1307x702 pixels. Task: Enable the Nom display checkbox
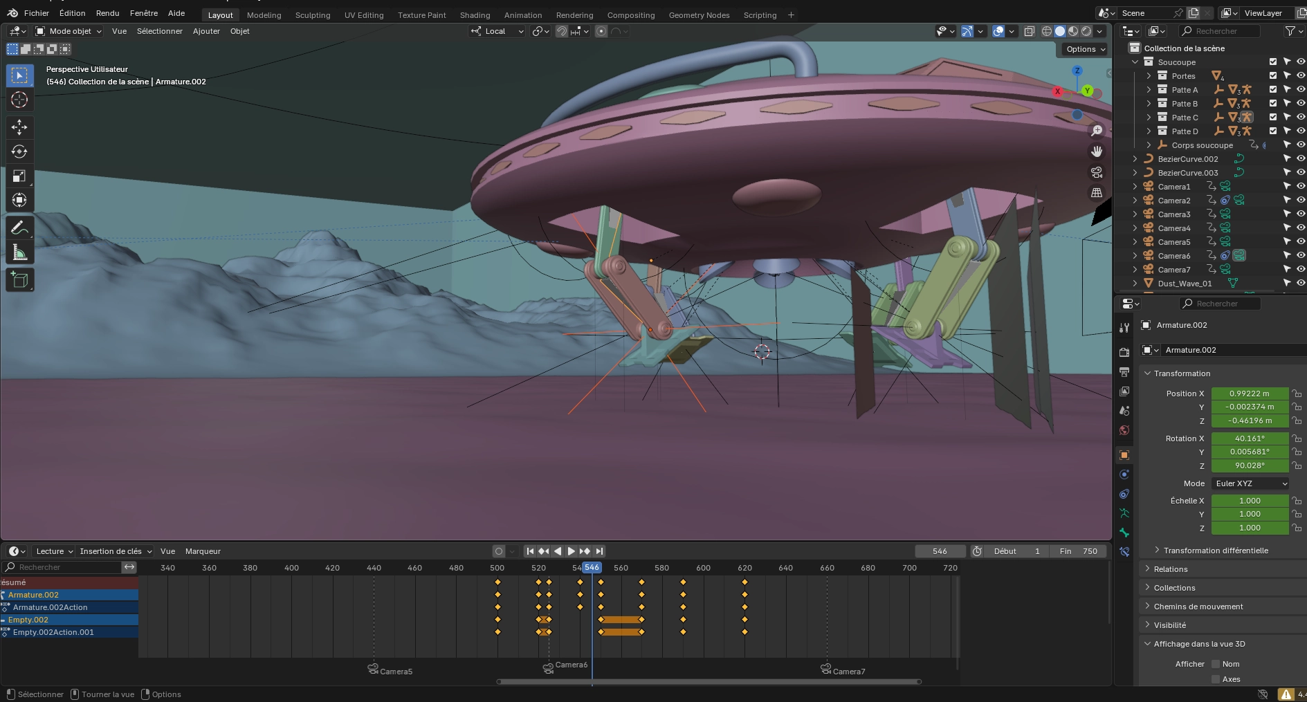click(1215, 664)
